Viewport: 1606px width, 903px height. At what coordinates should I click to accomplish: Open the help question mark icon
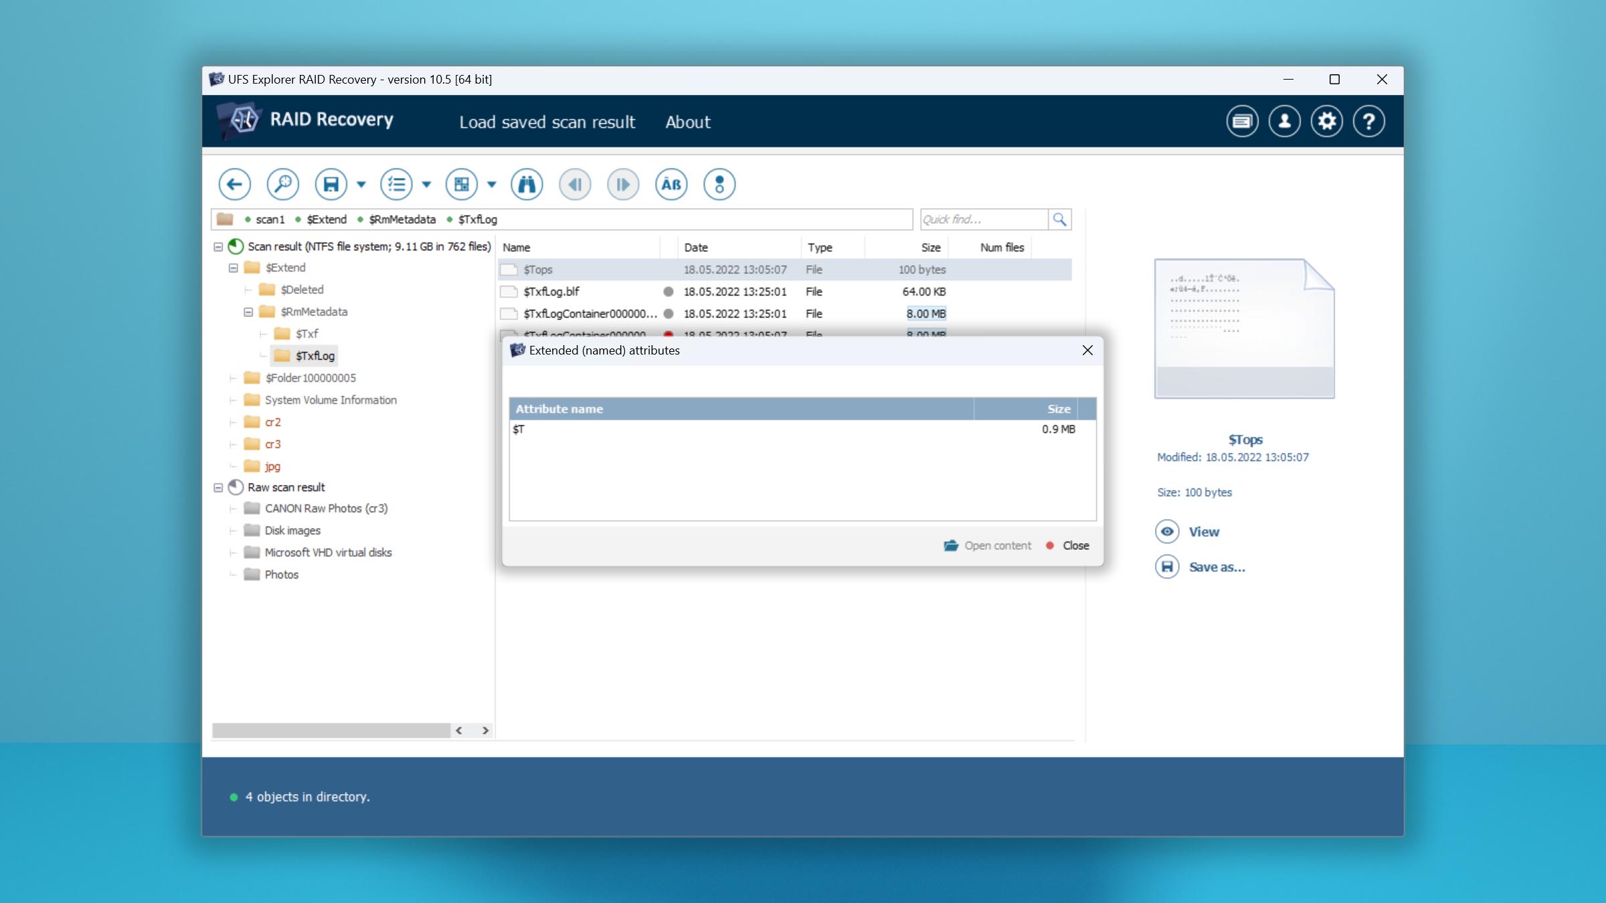click(1368, 121)
